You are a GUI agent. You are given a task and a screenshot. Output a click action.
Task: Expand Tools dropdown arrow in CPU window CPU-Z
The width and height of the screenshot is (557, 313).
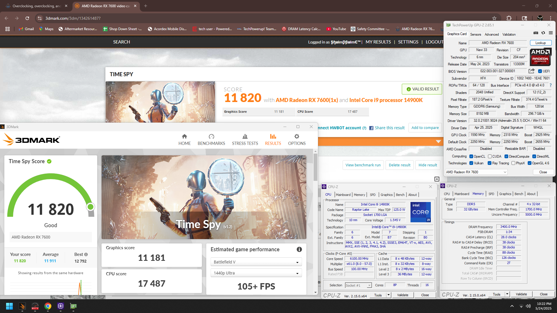(x=388, y=295)
